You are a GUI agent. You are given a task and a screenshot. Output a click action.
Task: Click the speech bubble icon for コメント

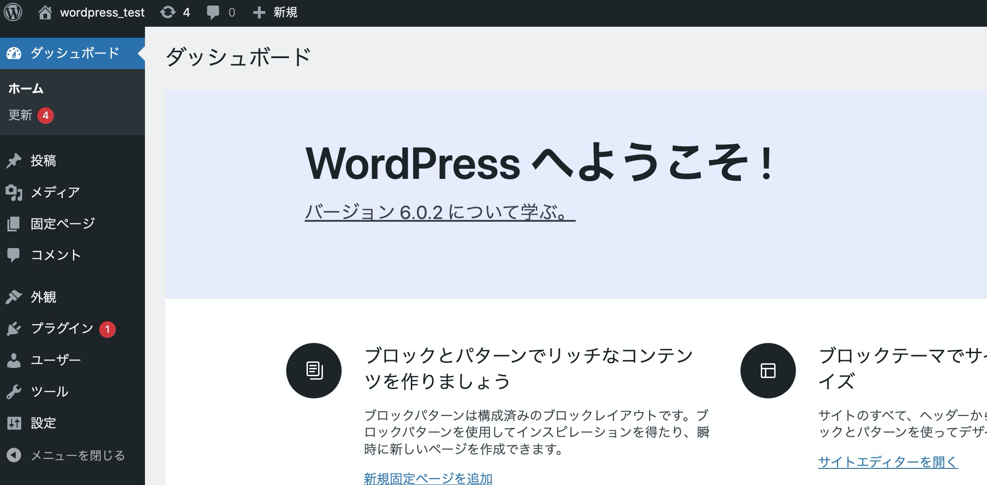click(14, 255)
